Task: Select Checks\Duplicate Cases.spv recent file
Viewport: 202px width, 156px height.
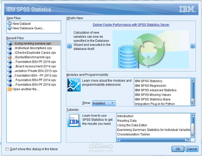Action: click(34, 52)
